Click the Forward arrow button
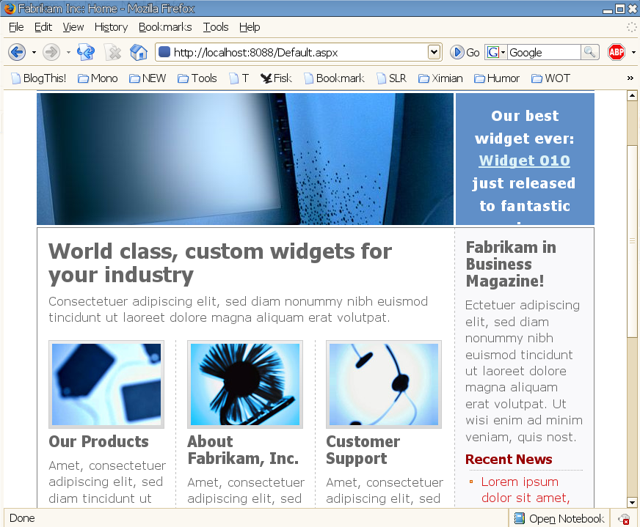Viewport: 640px width, 527px height. click(x=51, y=52)
